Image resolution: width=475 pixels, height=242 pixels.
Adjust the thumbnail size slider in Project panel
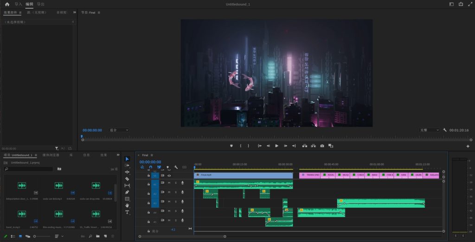point(42,236)
